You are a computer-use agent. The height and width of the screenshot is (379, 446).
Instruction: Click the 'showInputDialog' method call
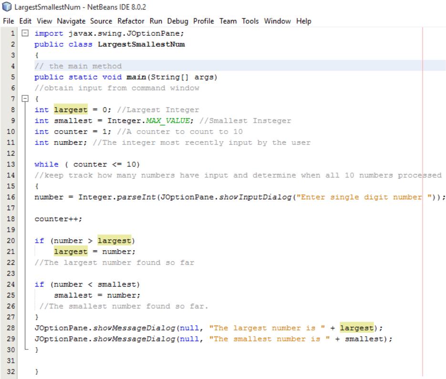[255, 197]
